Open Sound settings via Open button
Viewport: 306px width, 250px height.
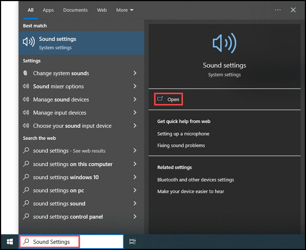coord(168,99)
